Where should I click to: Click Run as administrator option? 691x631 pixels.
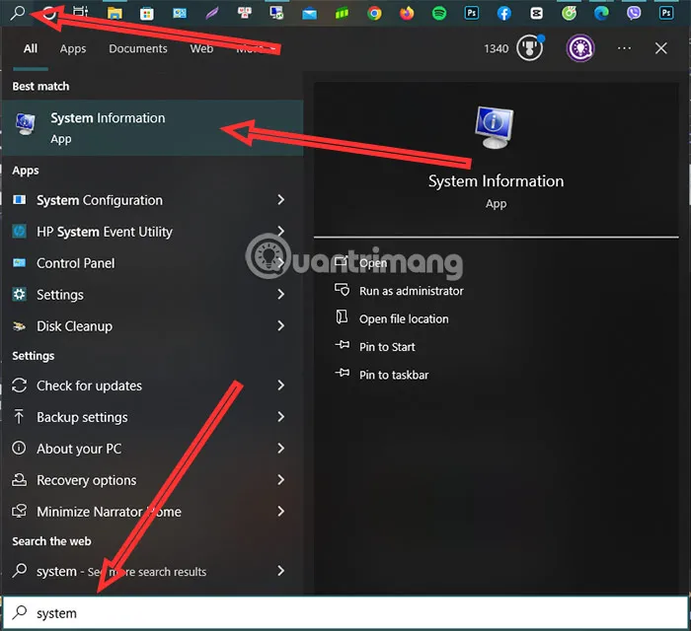(411, 291)
